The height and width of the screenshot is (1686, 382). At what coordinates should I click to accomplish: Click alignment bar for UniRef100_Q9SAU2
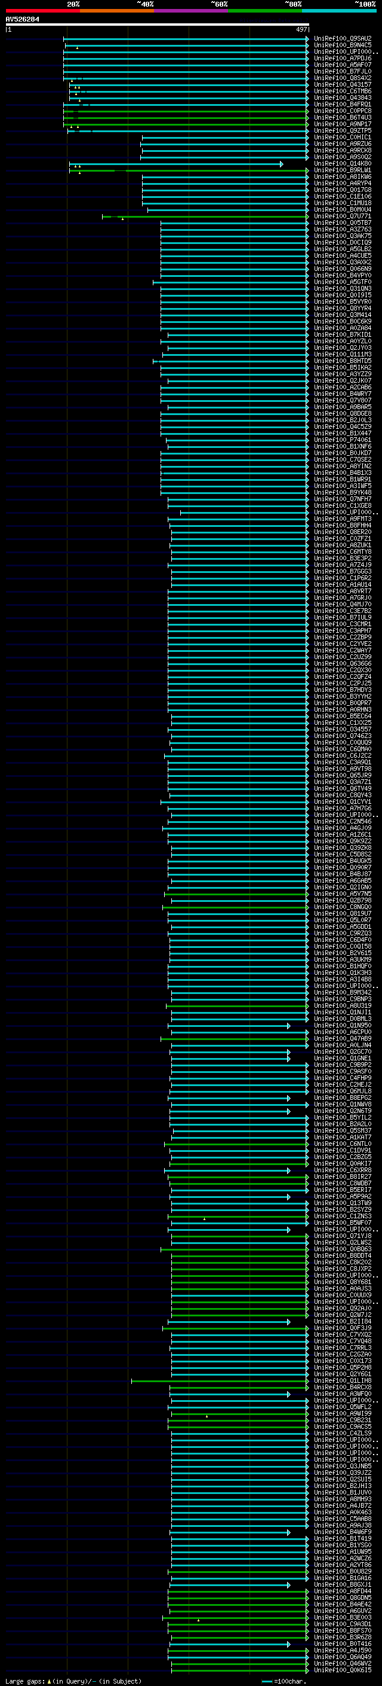pyautogui.click(x=186, y=39)
